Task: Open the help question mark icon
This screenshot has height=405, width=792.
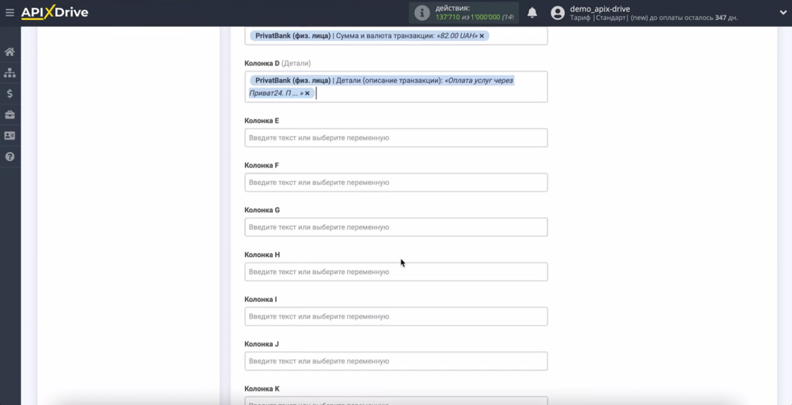Action: click(10, 157)
